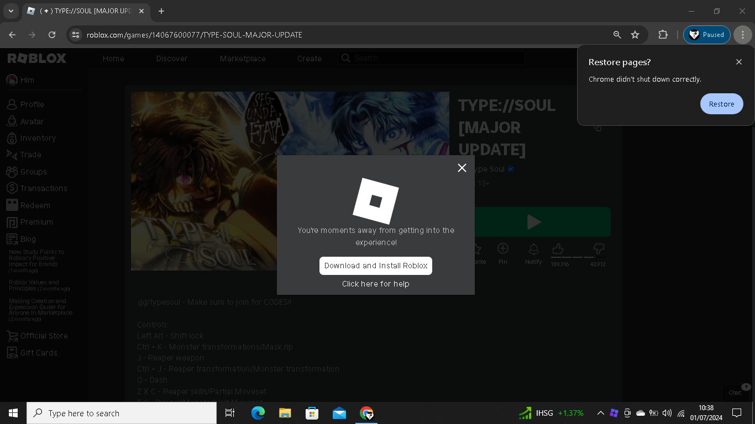755x424 pixels.
Task: Open the 'Click here for help' link
Action: [376, 284]
